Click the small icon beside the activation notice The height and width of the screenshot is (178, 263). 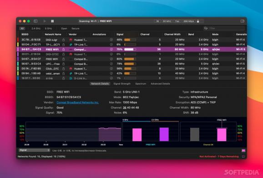point(243,157)
